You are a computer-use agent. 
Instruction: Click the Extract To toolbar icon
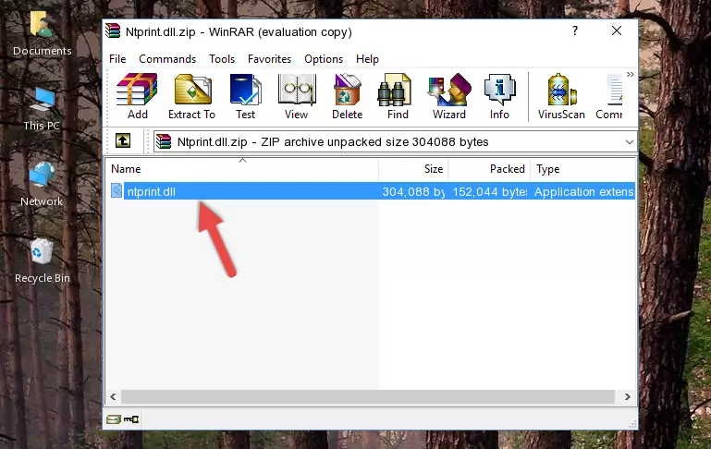(x=191, y=96)
